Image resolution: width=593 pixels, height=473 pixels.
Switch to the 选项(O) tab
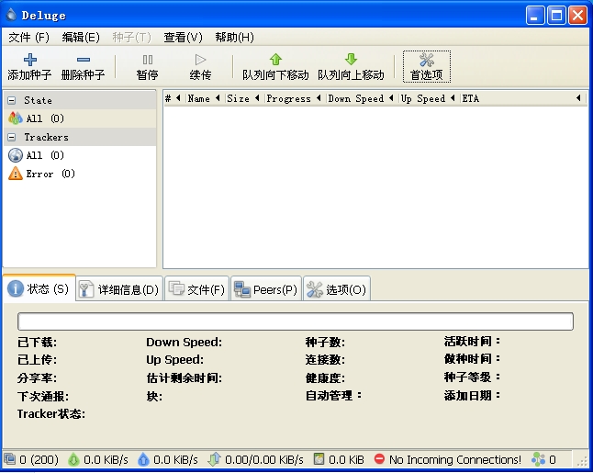tap(337, 289)
